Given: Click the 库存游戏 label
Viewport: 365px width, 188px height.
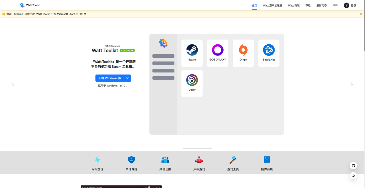Looking at the screenshot, I should click(x=199, y=169).
